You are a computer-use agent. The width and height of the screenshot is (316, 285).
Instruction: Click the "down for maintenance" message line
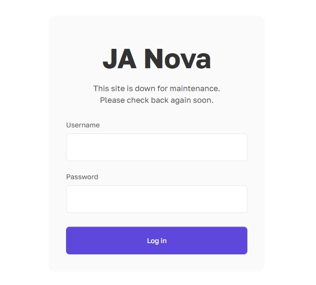point(156,89)
